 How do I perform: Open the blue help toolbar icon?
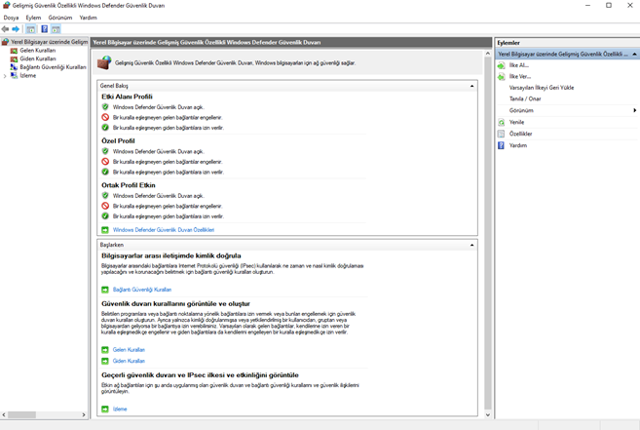point(45,29)
